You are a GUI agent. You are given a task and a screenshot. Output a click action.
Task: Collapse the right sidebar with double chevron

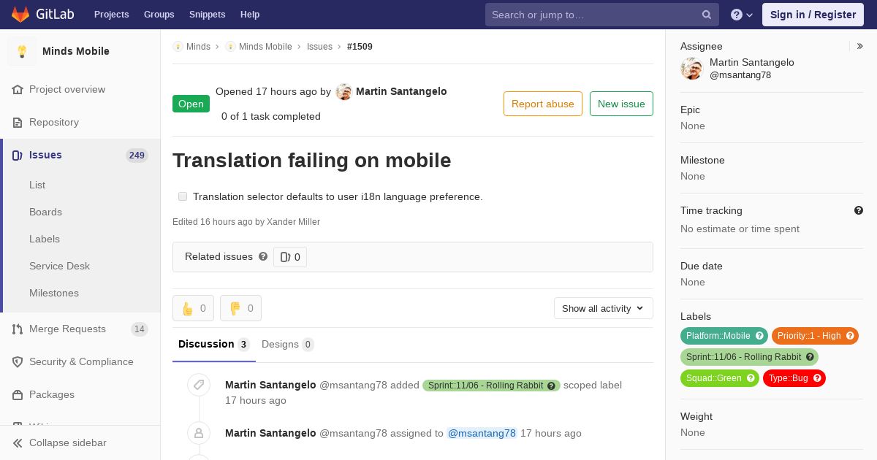[x=860, y=46]
